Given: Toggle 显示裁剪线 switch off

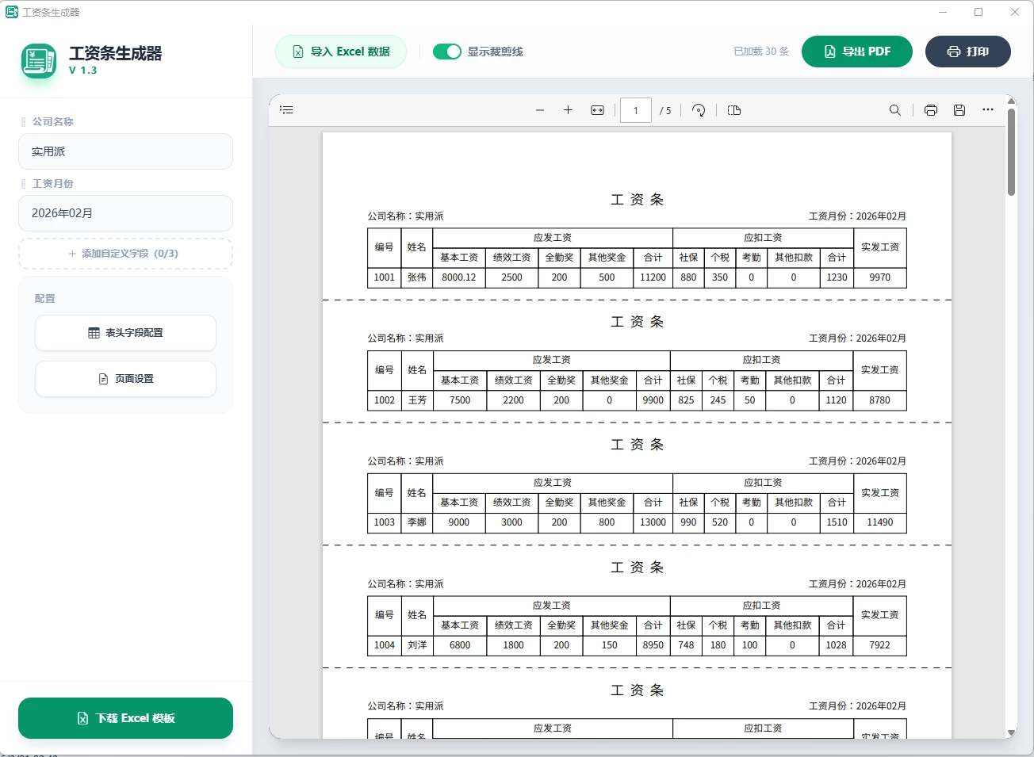Looking at the screenshot, I should pyautogui.click(x=447, y=50).
